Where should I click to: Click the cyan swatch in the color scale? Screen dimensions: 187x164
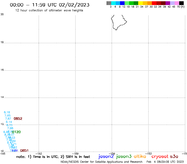tap(113, 3)
